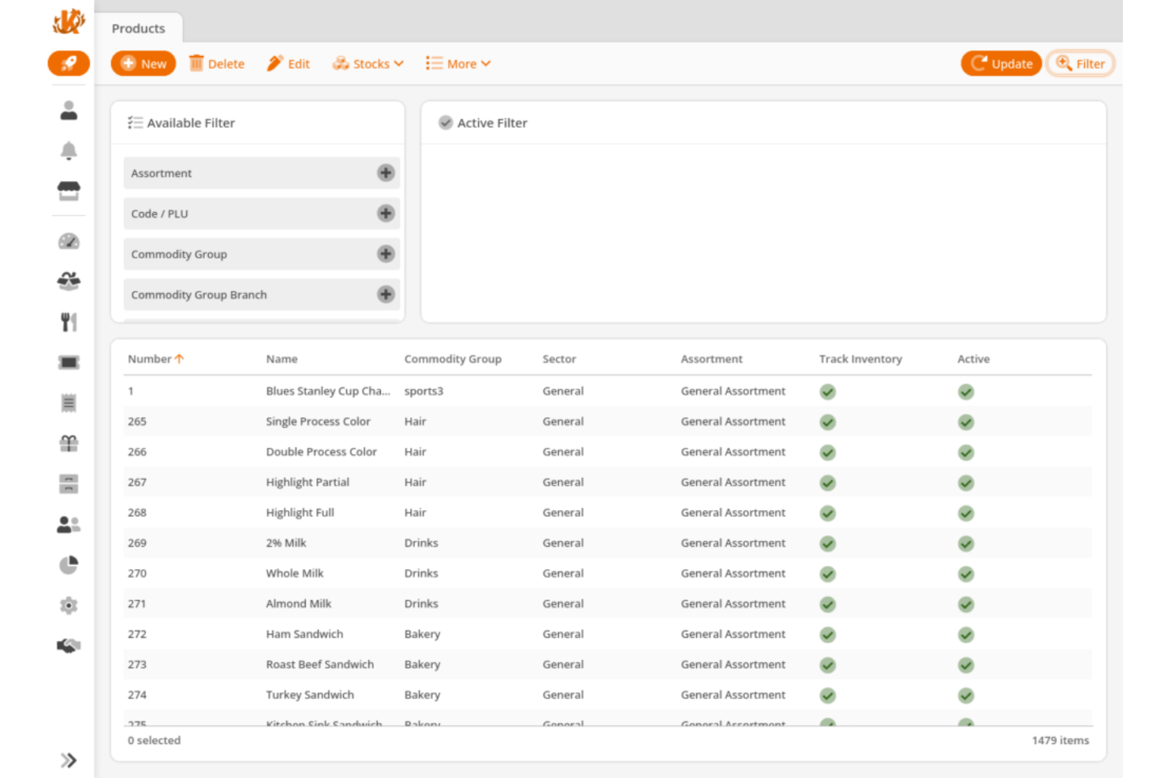Open the settings gear icon in sidebar

click(69, 605)
